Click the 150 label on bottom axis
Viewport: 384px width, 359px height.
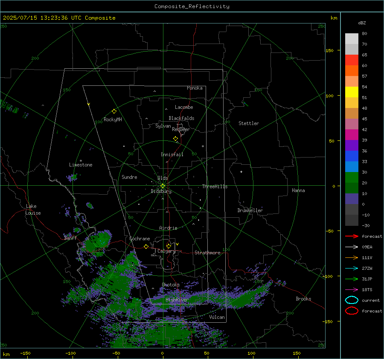[297, 353]
